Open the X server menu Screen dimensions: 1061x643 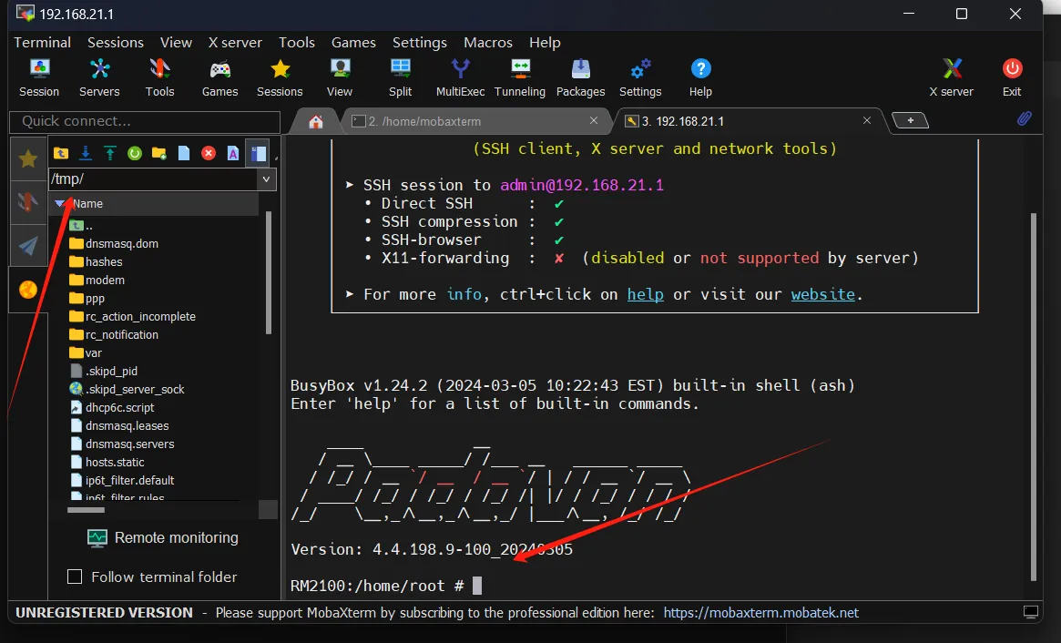[235, 42]
